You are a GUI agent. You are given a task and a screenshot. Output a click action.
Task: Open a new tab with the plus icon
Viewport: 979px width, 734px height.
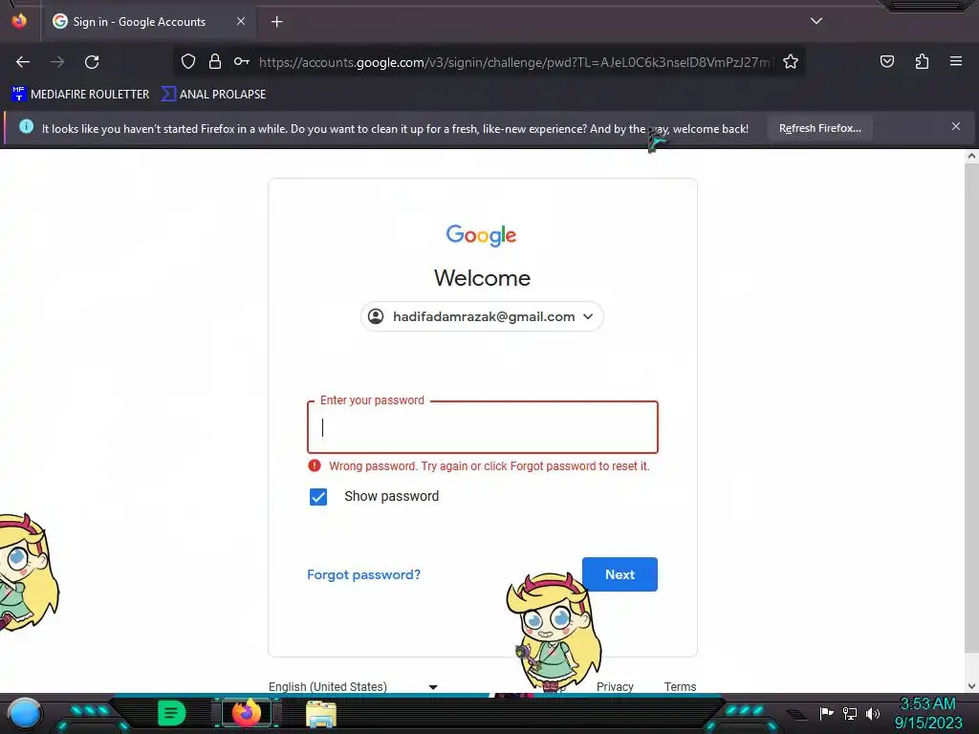click(276, 22)
